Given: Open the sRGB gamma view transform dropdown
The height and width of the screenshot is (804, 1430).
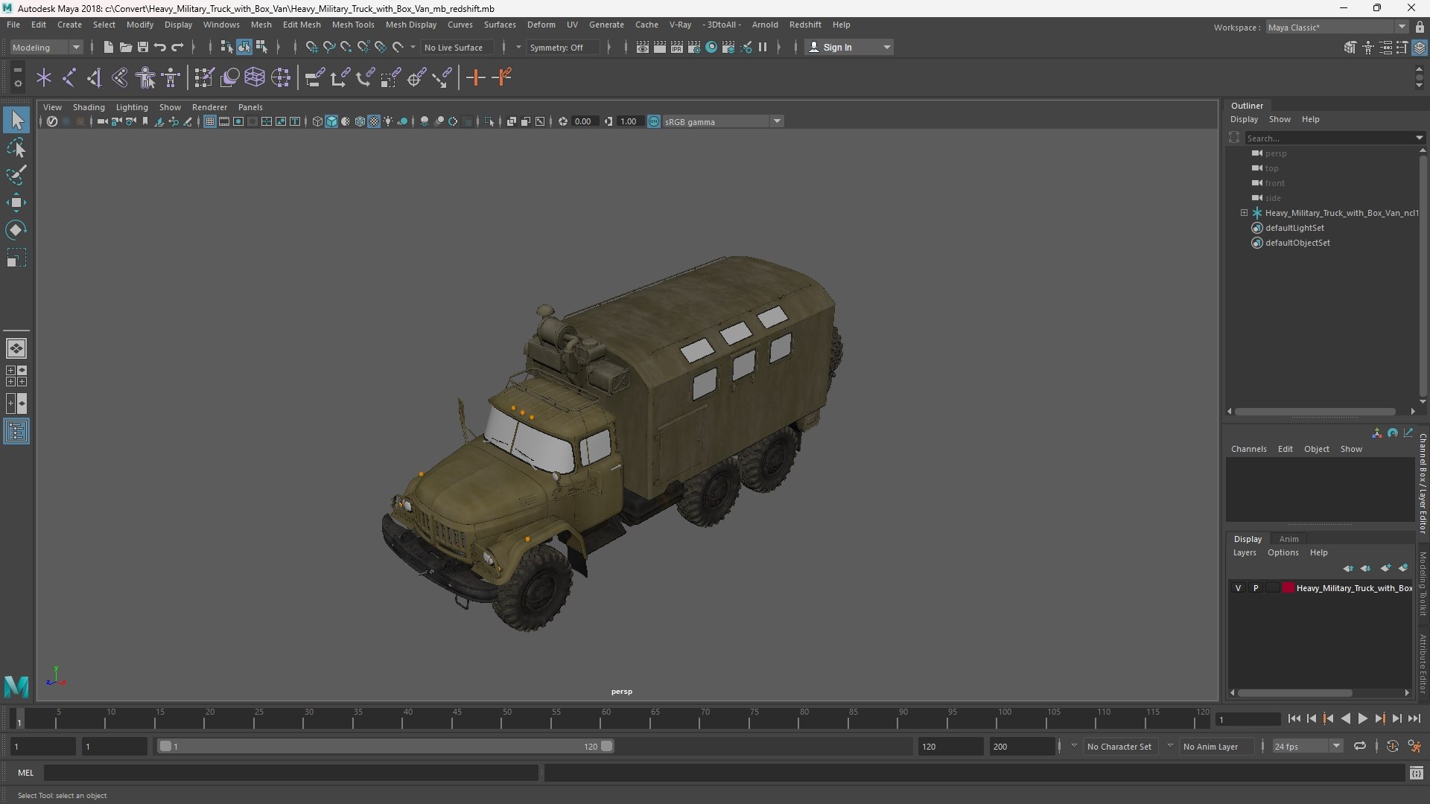Looking at the screenshot, I should click(x=722, y=121).
